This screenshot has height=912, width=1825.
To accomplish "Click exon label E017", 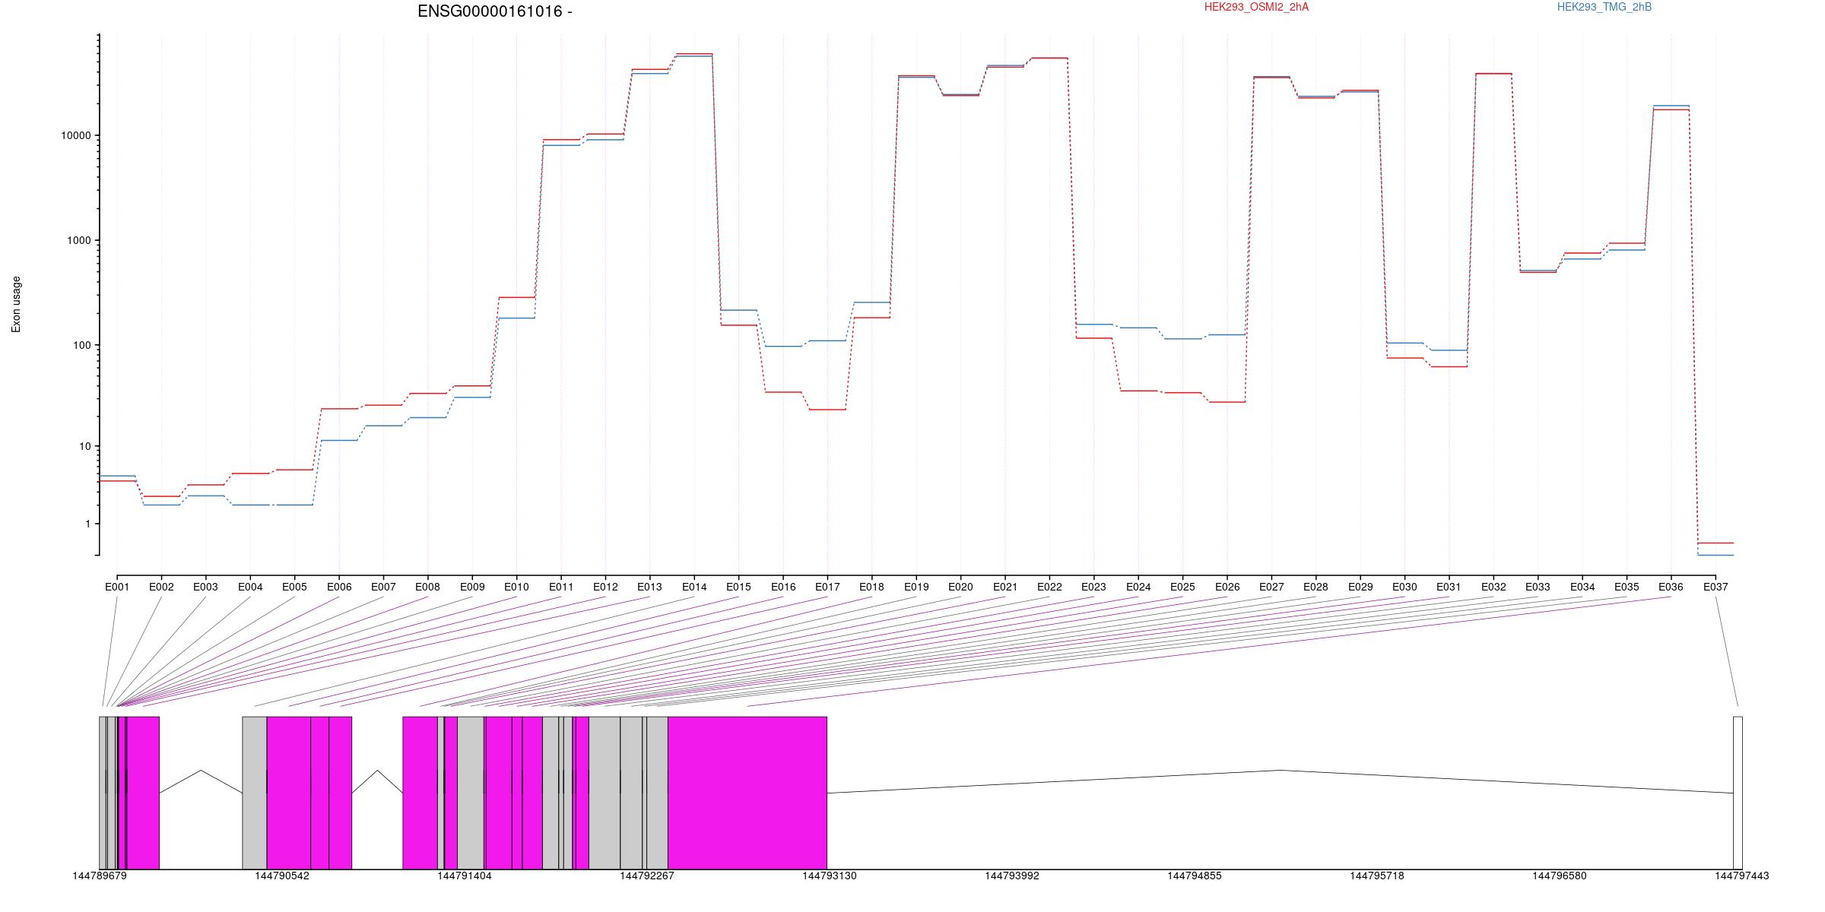I will [827, 587].
